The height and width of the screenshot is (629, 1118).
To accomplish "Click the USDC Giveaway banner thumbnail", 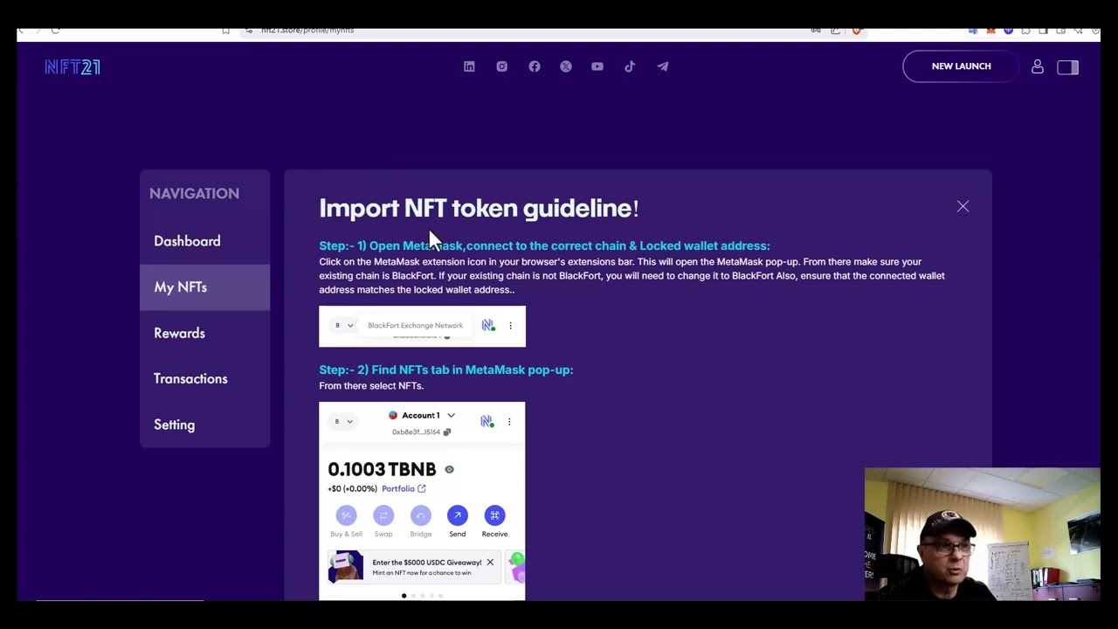I will click(x=346, y=566).
